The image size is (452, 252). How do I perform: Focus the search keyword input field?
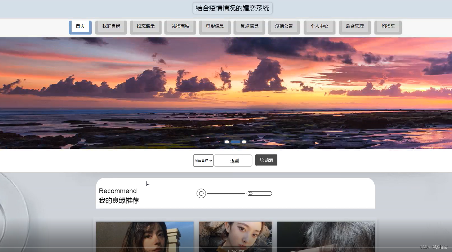pyautogui.click(x=233, y=160)
